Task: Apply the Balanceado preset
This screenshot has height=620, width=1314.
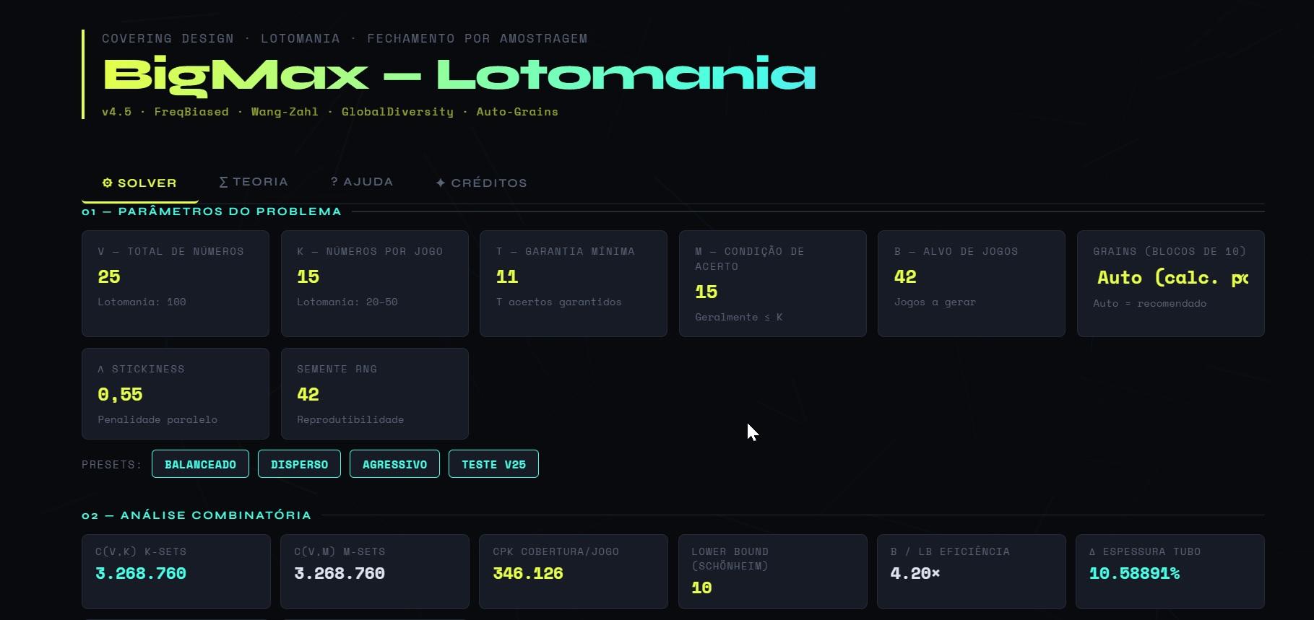Action: tap(200, 464)
